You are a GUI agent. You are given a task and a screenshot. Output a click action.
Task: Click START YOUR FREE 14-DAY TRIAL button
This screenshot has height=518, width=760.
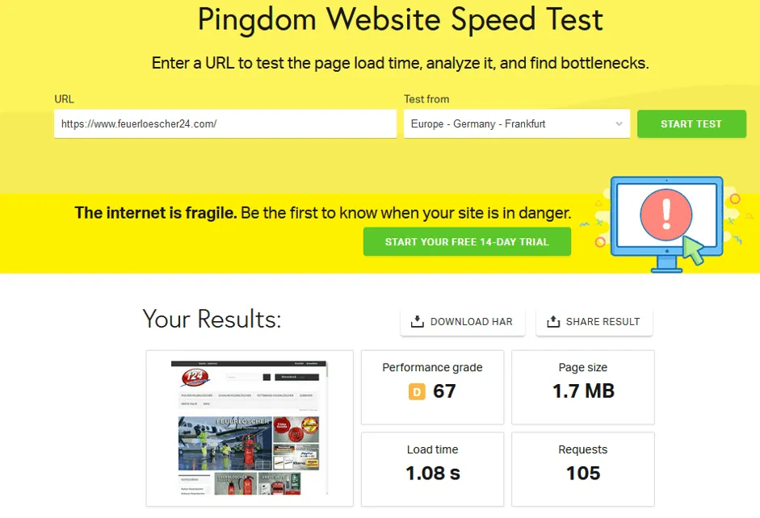coord(467,241)
